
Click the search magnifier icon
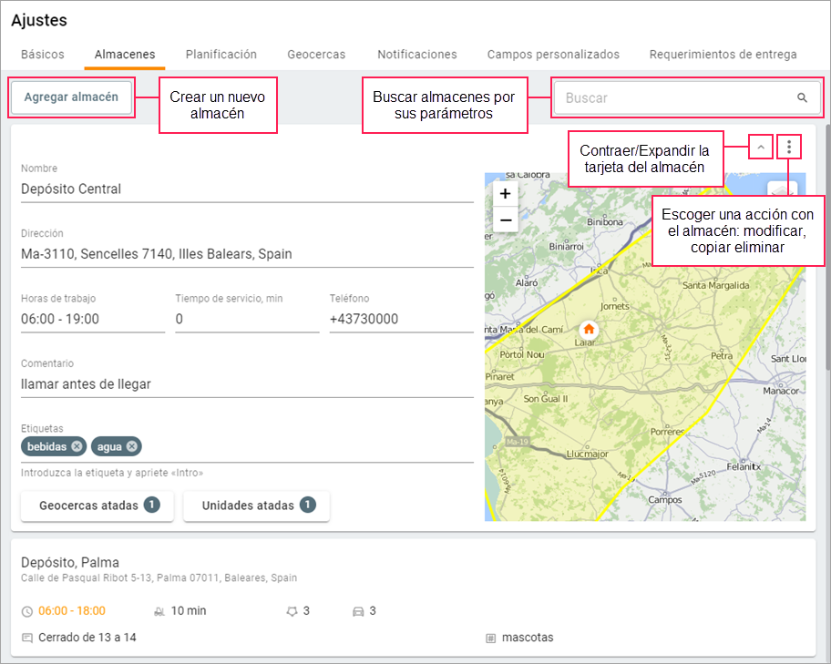tap(802, 97)
